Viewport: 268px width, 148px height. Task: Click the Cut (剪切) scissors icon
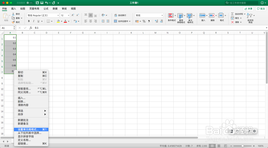(x=13, y=14)
